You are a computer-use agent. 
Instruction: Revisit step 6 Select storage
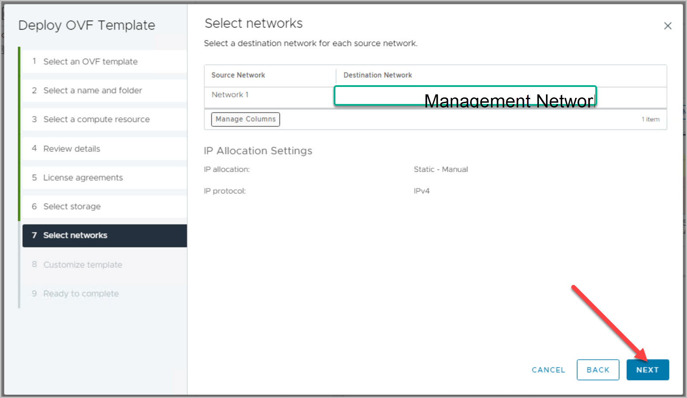[72, 206]
